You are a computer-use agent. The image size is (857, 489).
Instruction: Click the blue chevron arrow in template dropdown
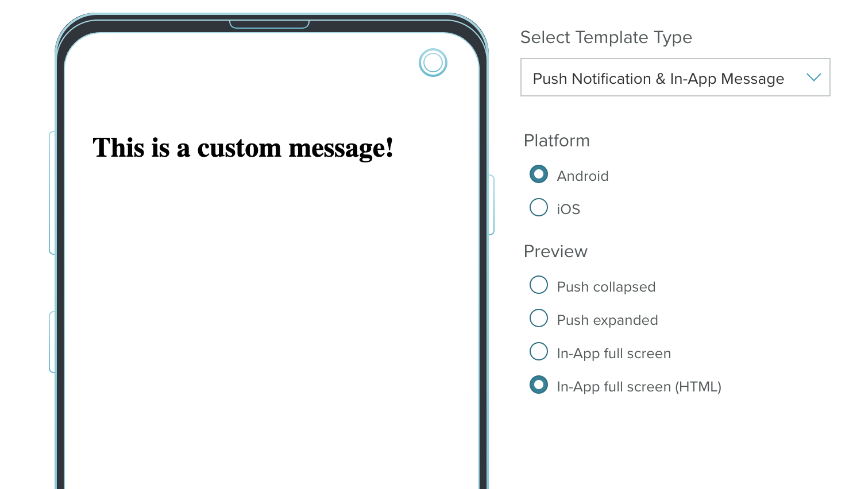click(813, 77)
